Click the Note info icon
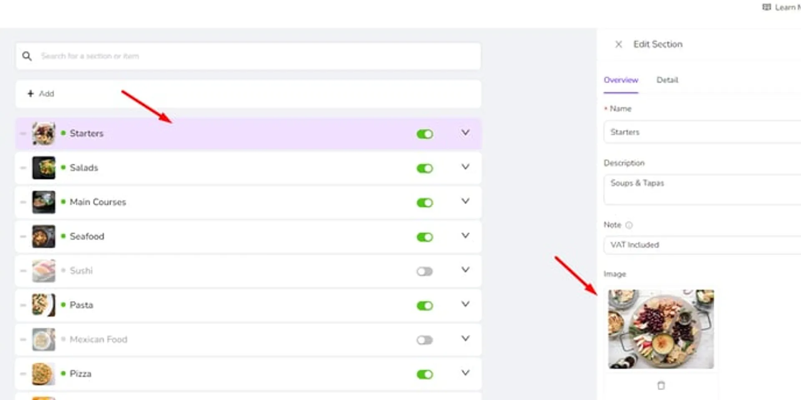This screenshot has width=801, height=400. pyautogui.click(x=629, y=225)
